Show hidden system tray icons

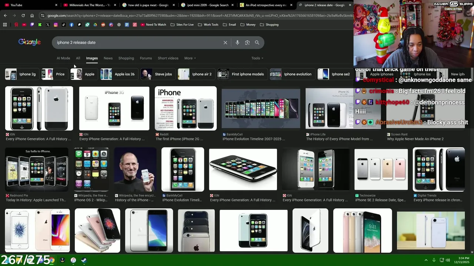(426, 260)
